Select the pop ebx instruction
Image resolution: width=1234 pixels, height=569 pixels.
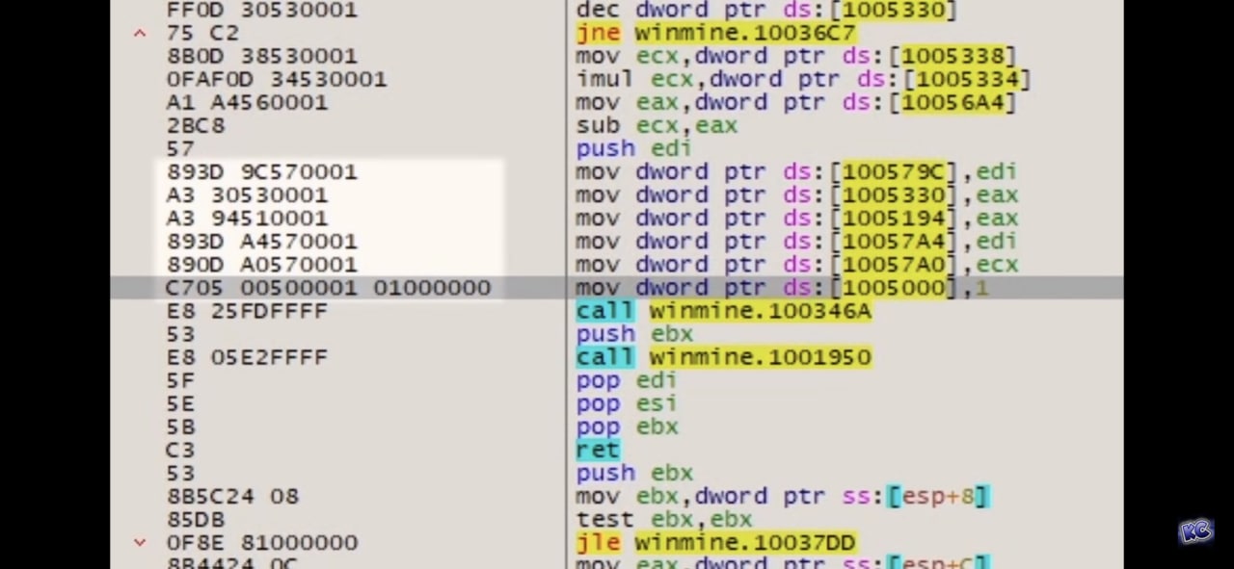point(627,426)
